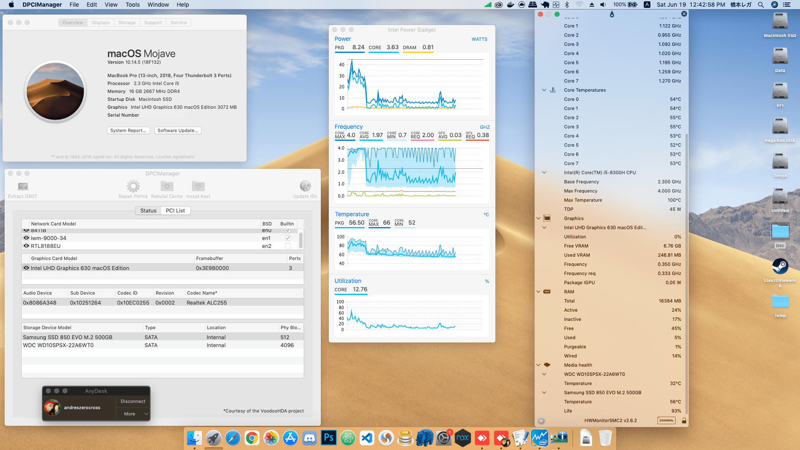Collapse Samsung SSD 850 EVO entry
800x450 pixels.
(x=544, y=392)
